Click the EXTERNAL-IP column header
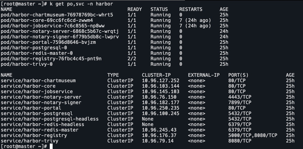The width and height of the screenshot is (303, 149). click(x=204, y=75)
